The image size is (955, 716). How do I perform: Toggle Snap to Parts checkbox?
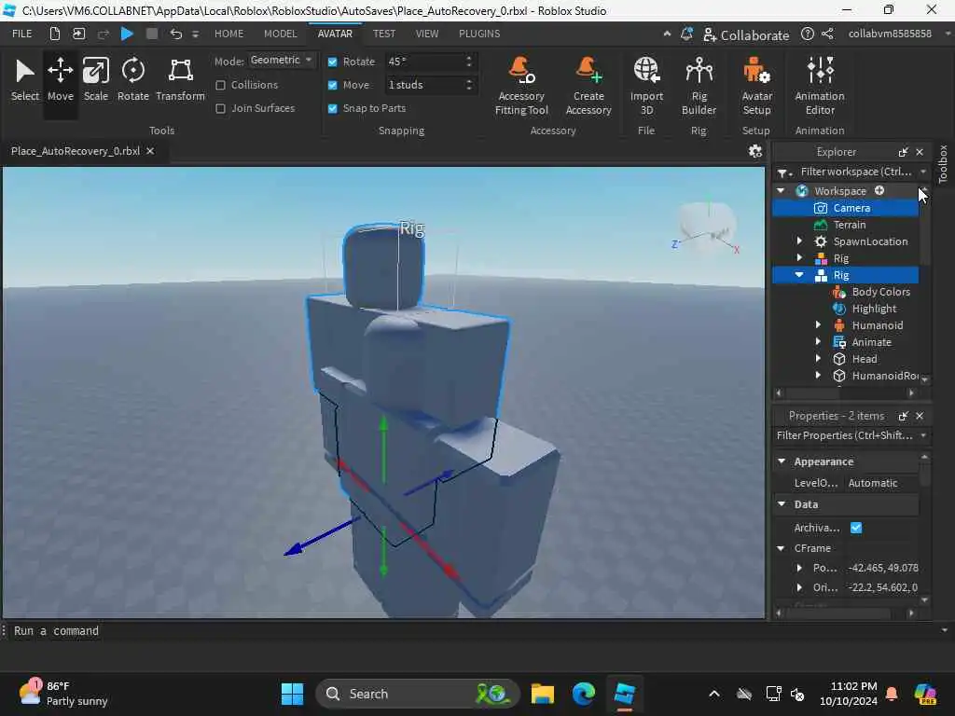point(333,108)
